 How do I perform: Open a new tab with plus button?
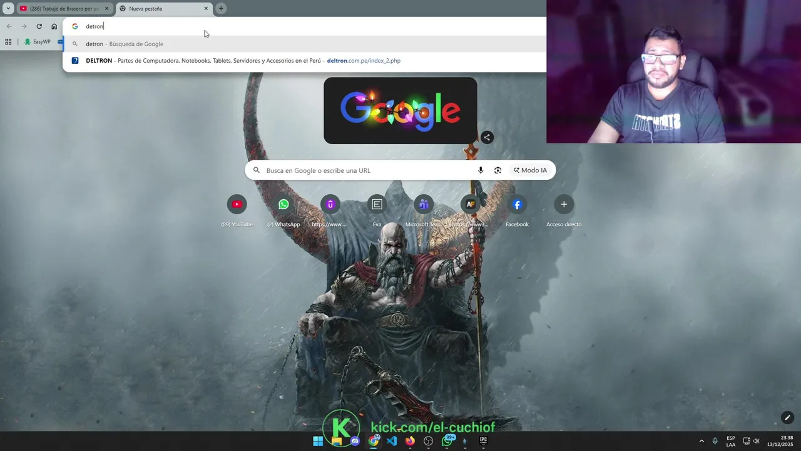221,9
